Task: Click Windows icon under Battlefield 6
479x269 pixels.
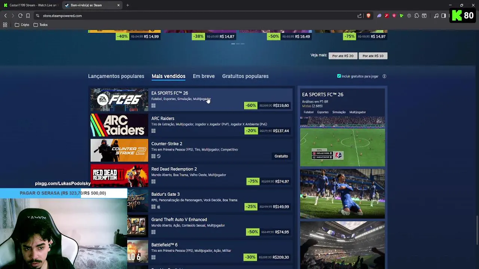Action: click(x=153, y=257)
